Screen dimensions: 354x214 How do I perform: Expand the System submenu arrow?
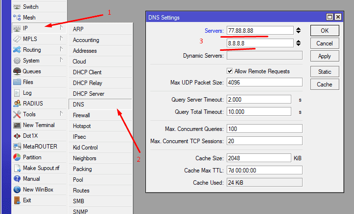click(61, 60)
